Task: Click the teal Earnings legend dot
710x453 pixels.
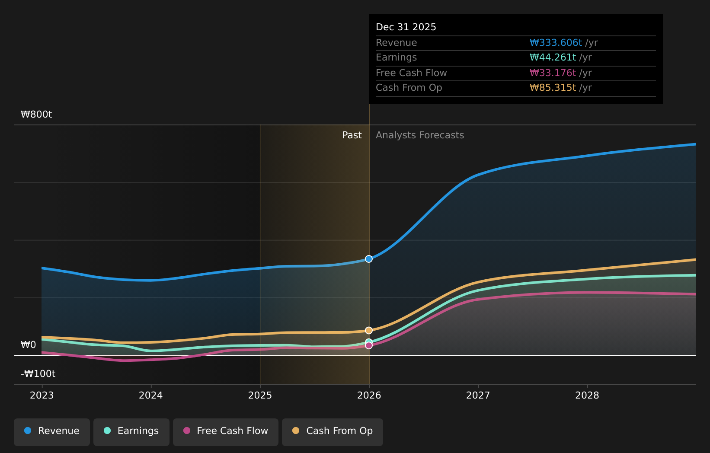Action: (x=107, y=431)
